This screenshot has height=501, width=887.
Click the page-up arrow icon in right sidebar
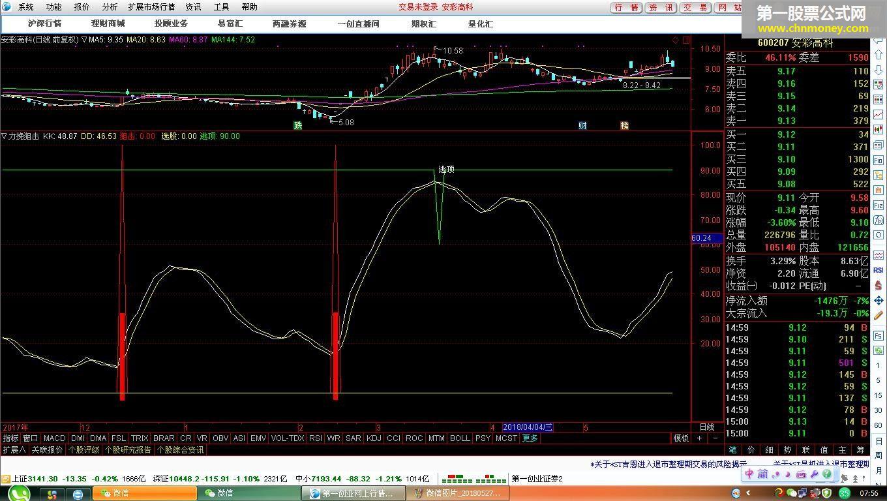(x=878, y=55)
